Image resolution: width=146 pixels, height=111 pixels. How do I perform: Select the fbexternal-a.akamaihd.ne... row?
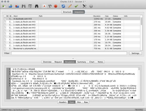click(x=72, y=48)
